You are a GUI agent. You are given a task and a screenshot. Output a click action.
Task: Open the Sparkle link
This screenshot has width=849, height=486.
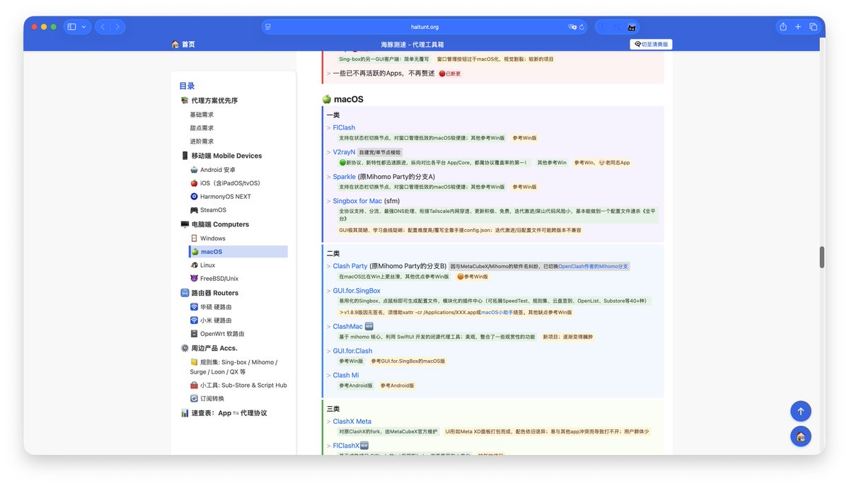345,177
